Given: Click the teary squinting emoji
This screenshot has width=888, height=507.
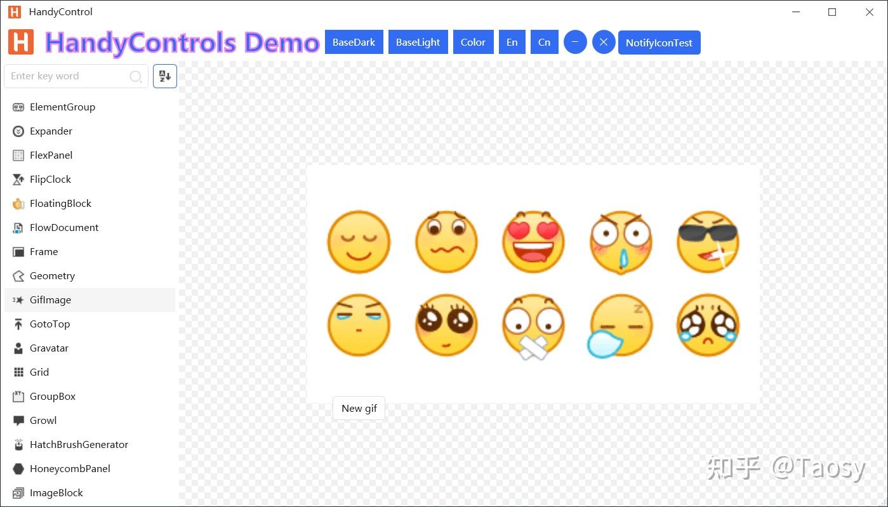Looking at the screenshot, I should pyautogui.click(x=359, y=326).
